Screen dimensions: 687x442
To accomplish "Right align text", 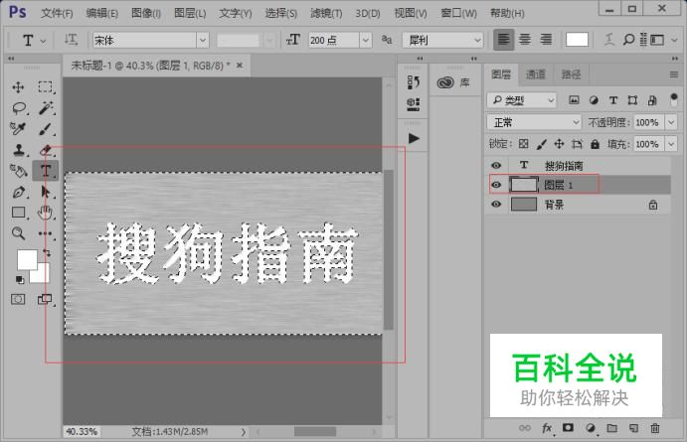I will (x=546, y=40).
